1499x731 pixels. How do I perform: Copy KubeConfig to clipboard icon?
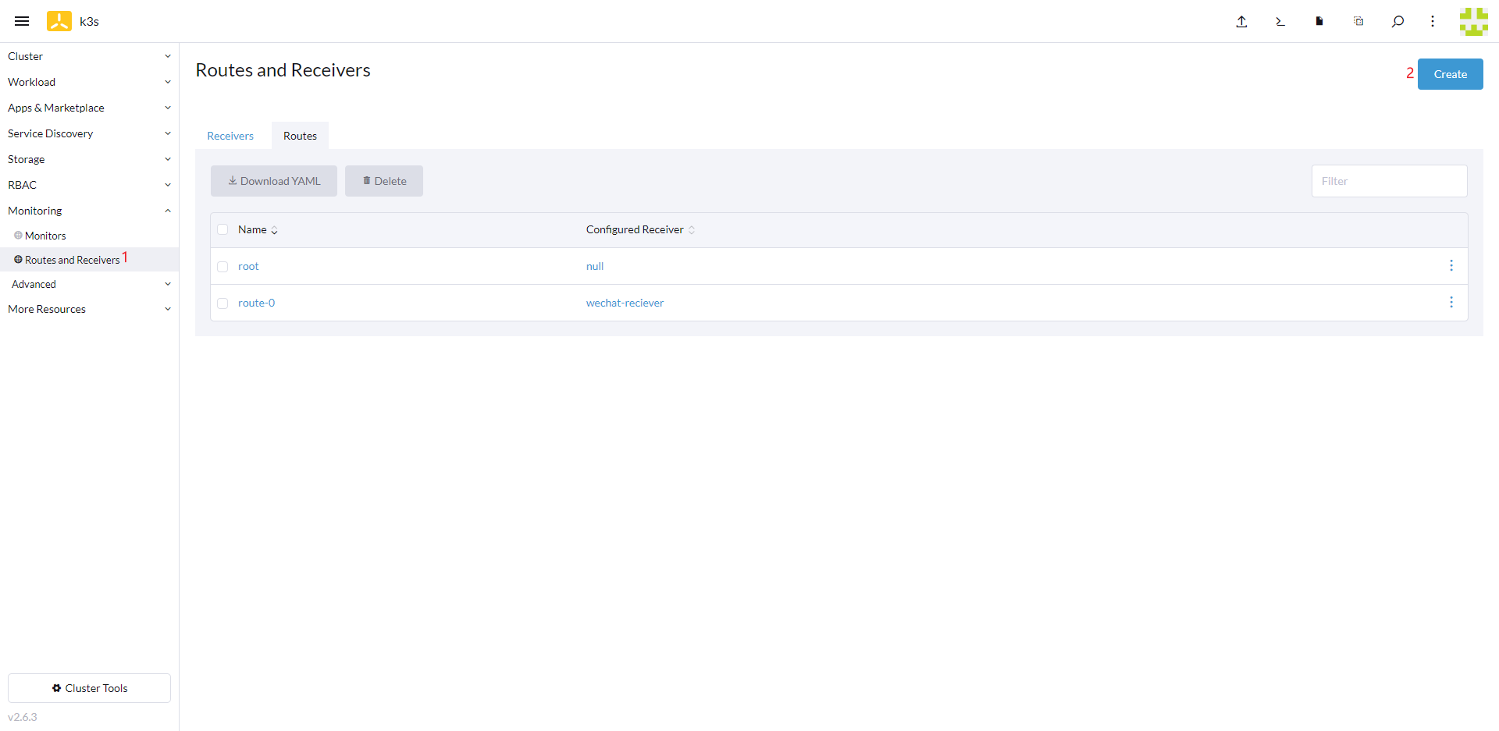(1358, 21)
